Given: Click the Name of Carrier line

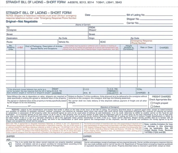Looking at the screenshot, I should click(83, 23).
